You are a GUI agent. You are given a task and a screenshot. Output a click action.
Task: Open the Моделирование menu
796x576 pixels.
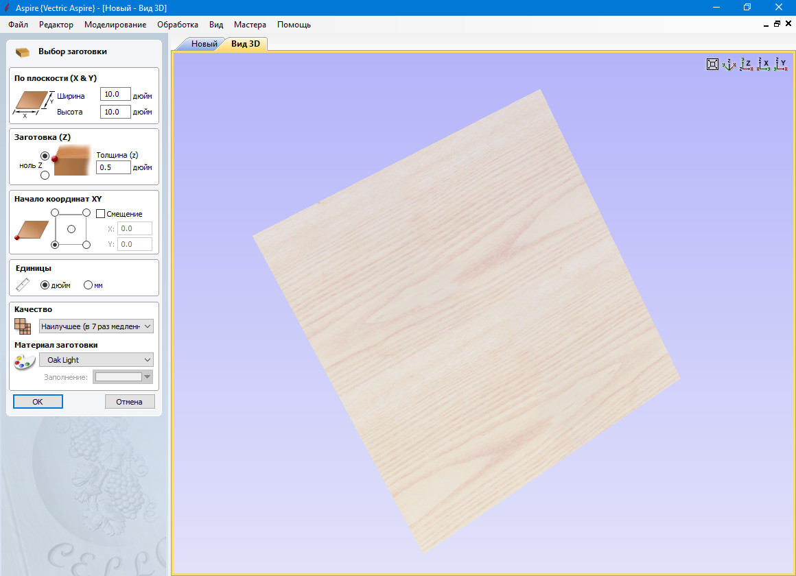pyautogui.click(x=115, y=25)
